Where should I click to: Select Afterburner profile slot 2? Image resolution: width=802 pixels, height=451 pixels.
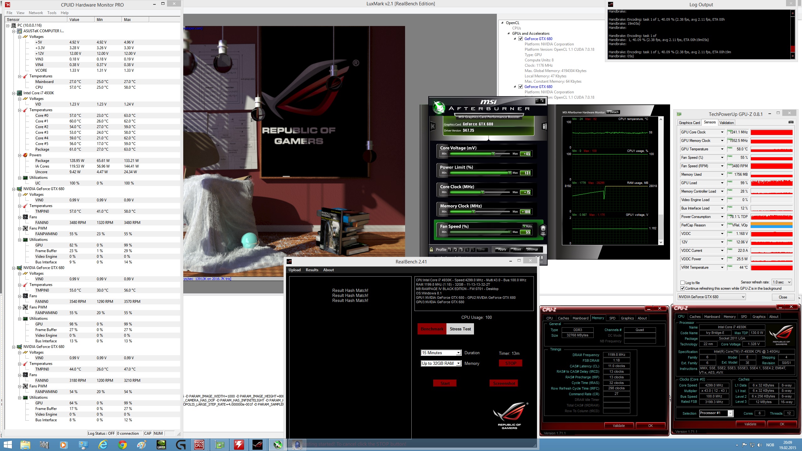tap(456, 250)
